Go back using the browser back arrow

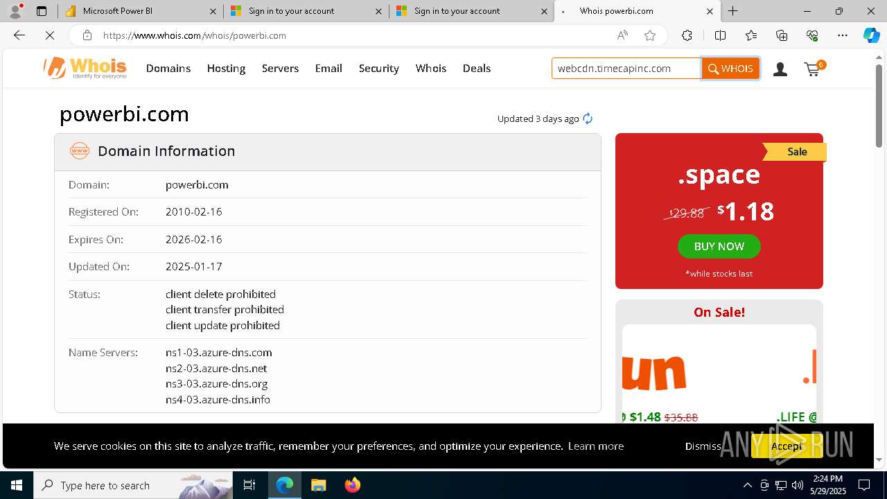[x=19, y=35]
